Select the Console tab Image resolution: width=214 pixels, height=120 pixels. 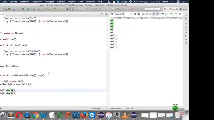pos(117,14)
